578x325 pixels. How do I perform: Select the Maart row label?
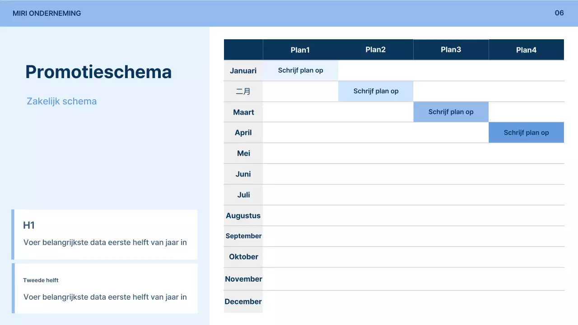coord(243,112)
